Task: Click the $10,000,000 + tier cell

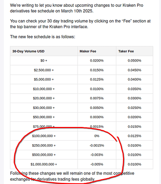Action: pos(44,89)
